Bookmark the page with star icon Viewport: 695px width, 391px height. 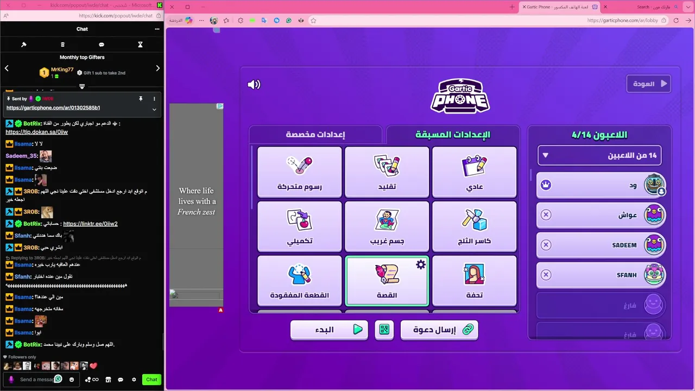[313, 20]
